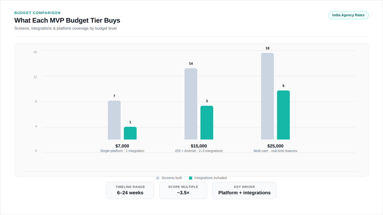Click the y-axis tick label 8

(x=36, y=102)
